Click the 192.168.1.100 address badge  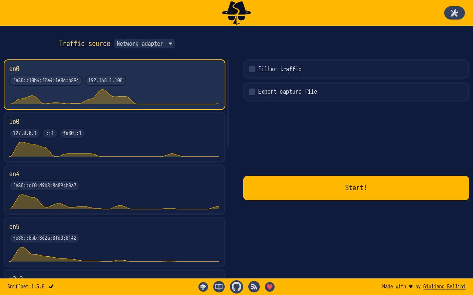pyautogui.click(x=105, y=80)
